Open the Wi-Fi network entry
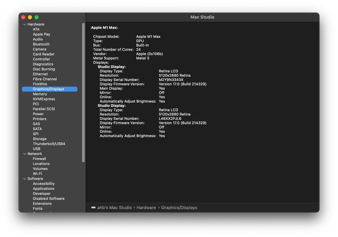The height and width of the screenshot is (237, 338). [37, 174]
